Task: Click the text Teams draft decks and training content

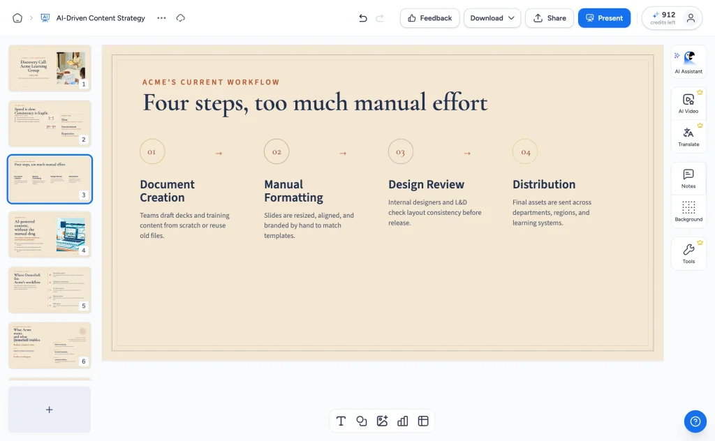Action: (x=184, y=225)
